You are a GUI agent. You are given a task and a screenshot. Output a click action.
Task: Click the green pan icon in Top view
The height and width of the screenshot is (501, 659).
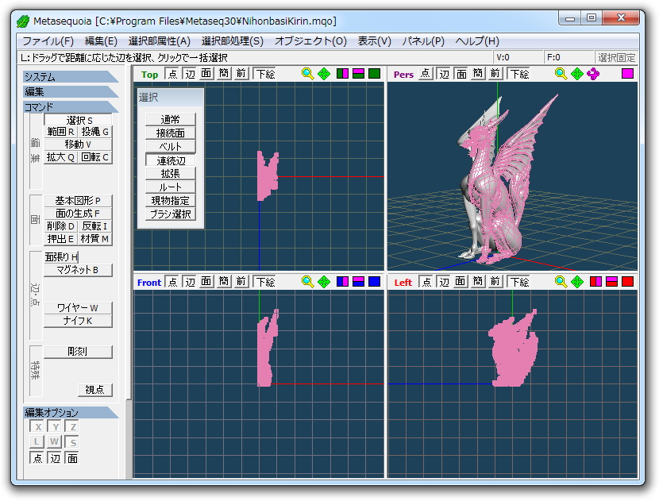point(324,74)
